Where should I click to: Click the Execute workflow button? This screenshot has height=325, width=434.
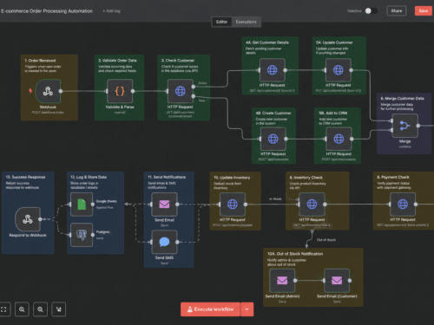(x=210, y=309)
